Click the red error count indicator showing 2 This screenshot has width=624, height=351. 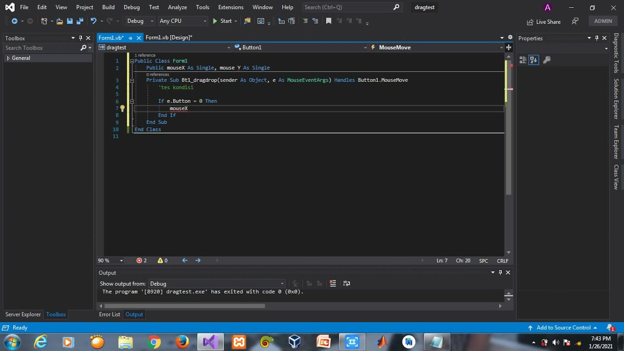[141, 260]
